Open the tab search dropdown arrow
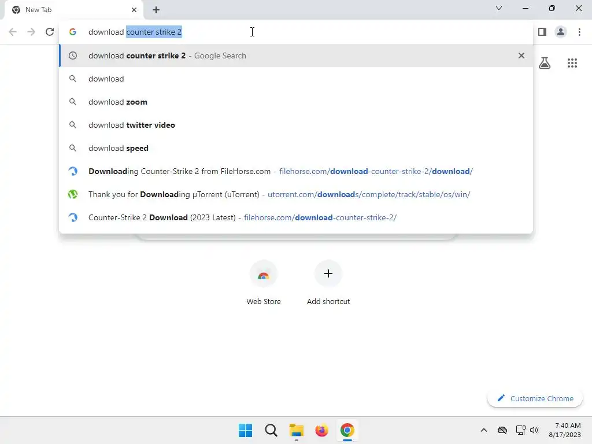The image size is (592, 444). (499, 8)
